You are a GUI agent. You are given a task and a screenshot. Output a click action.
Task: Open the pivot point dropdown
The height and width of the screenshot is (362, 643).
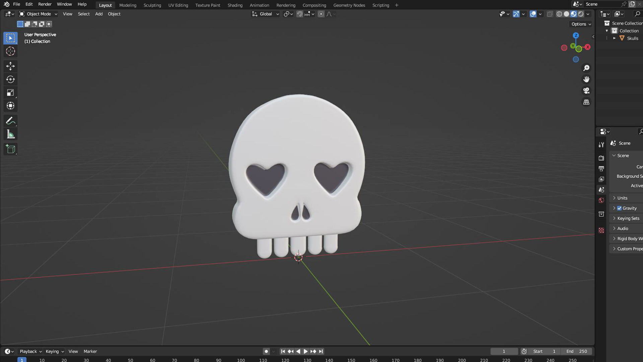pyautogui.click(x=288, y=14)
